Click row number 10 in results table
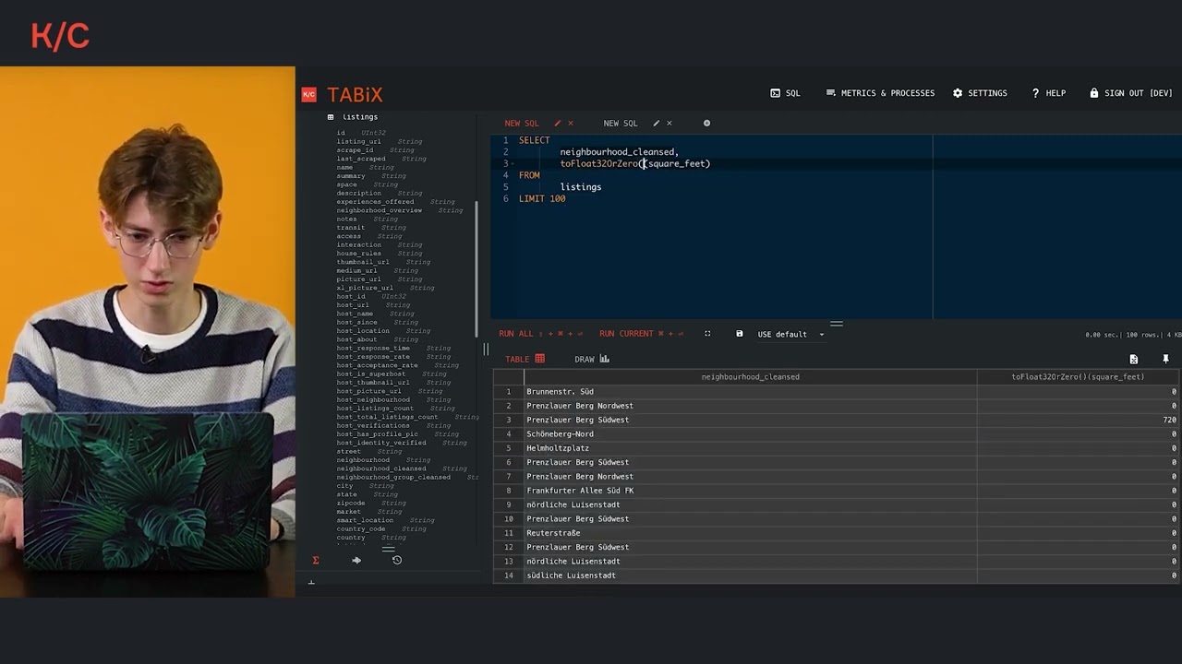This screenshot has height=664, width=1182. [x=508, y=519]
